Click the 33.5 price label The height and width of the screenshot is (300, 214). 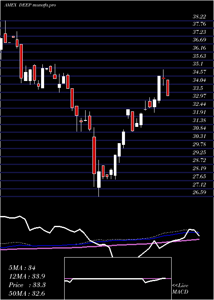[x=198, y=88]
